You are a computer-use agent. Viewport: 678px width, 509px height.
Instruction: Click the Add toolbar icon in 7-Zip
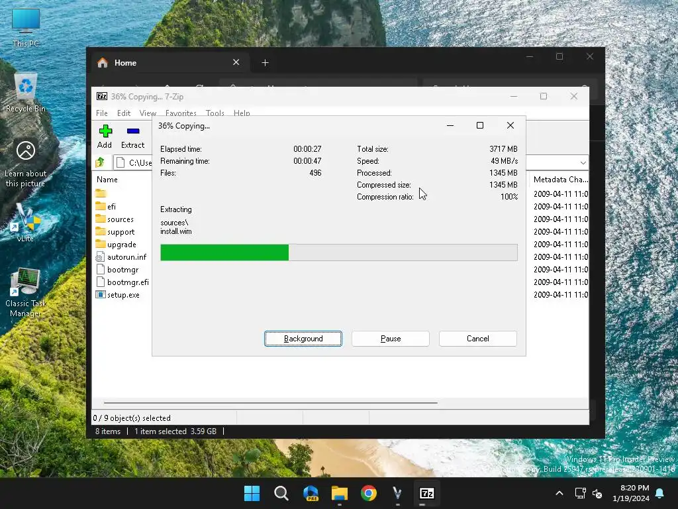[105, 137]
